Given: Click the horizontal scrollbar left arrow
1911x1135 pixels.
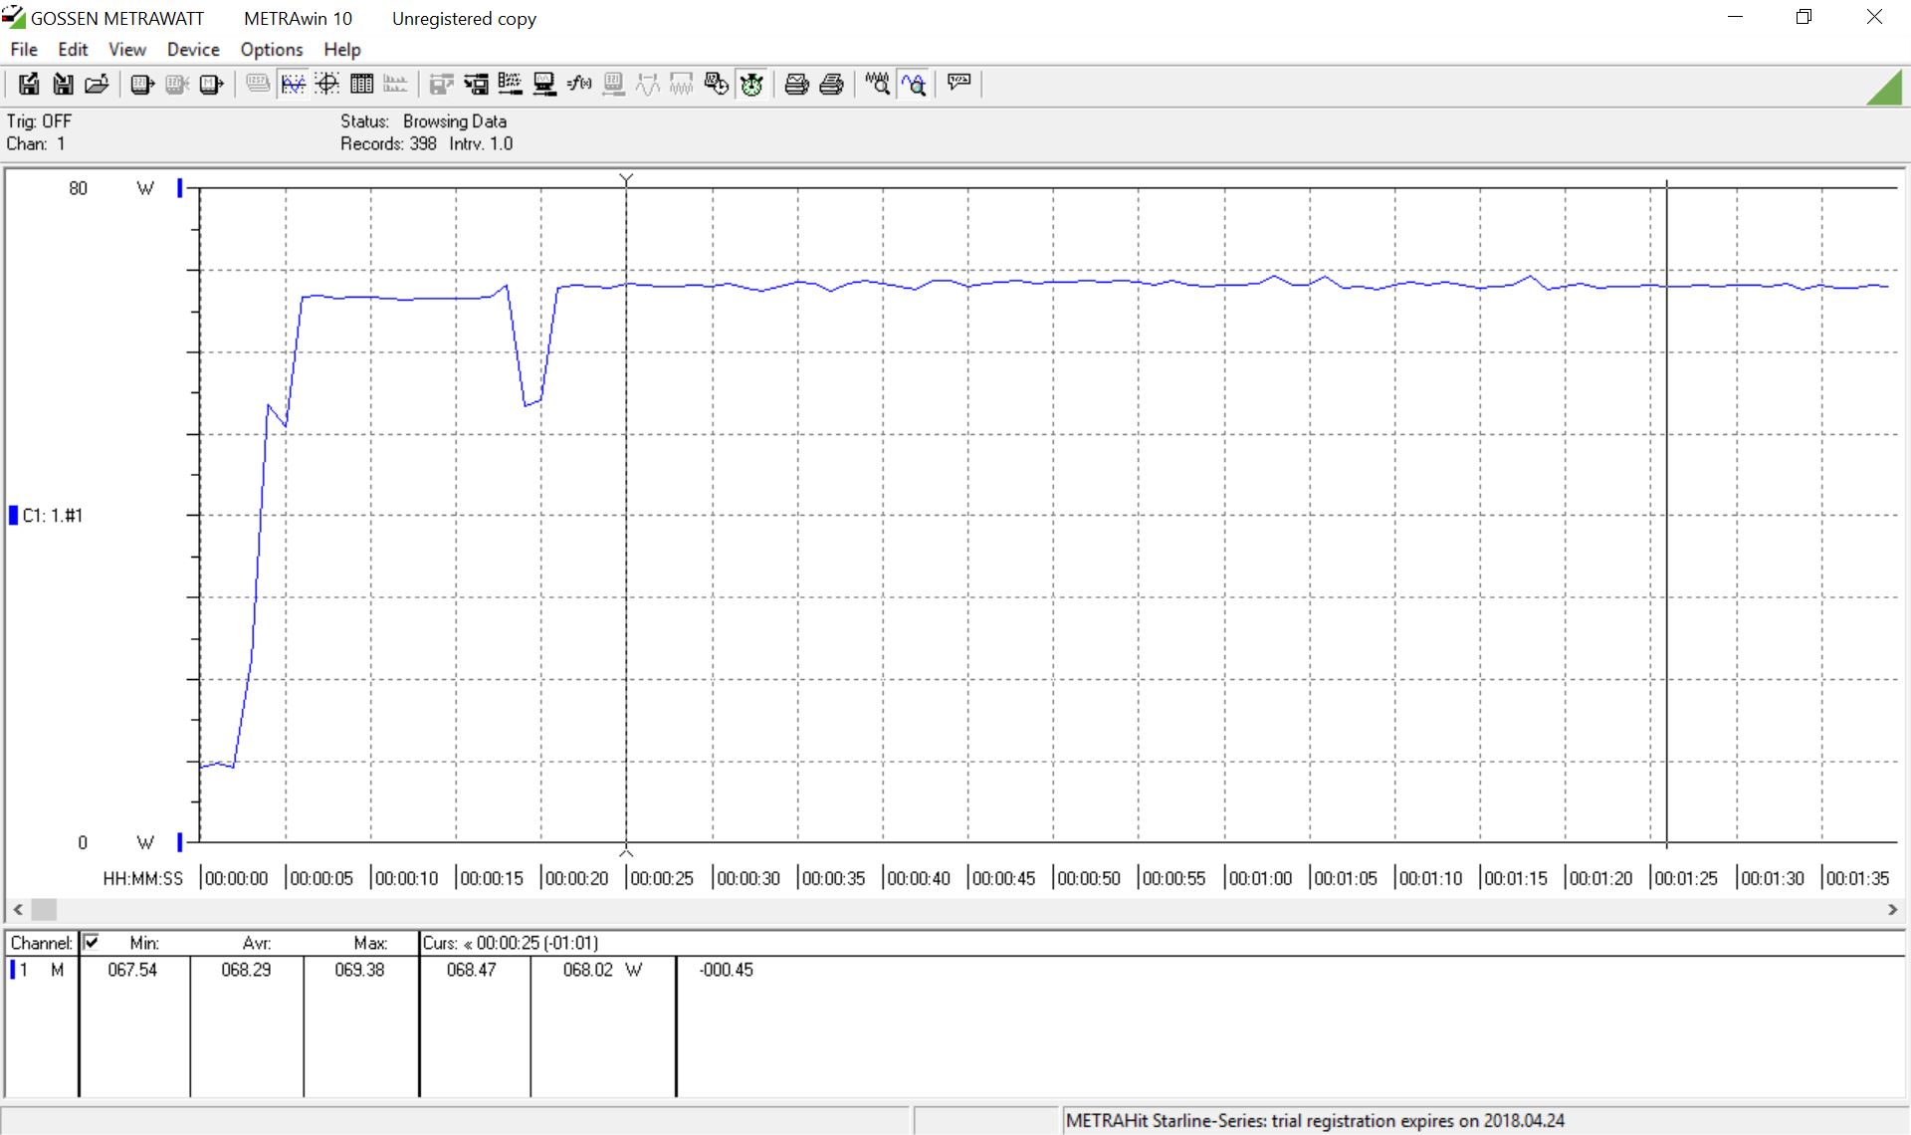Looking at the screenshot, I should point(18,910).
